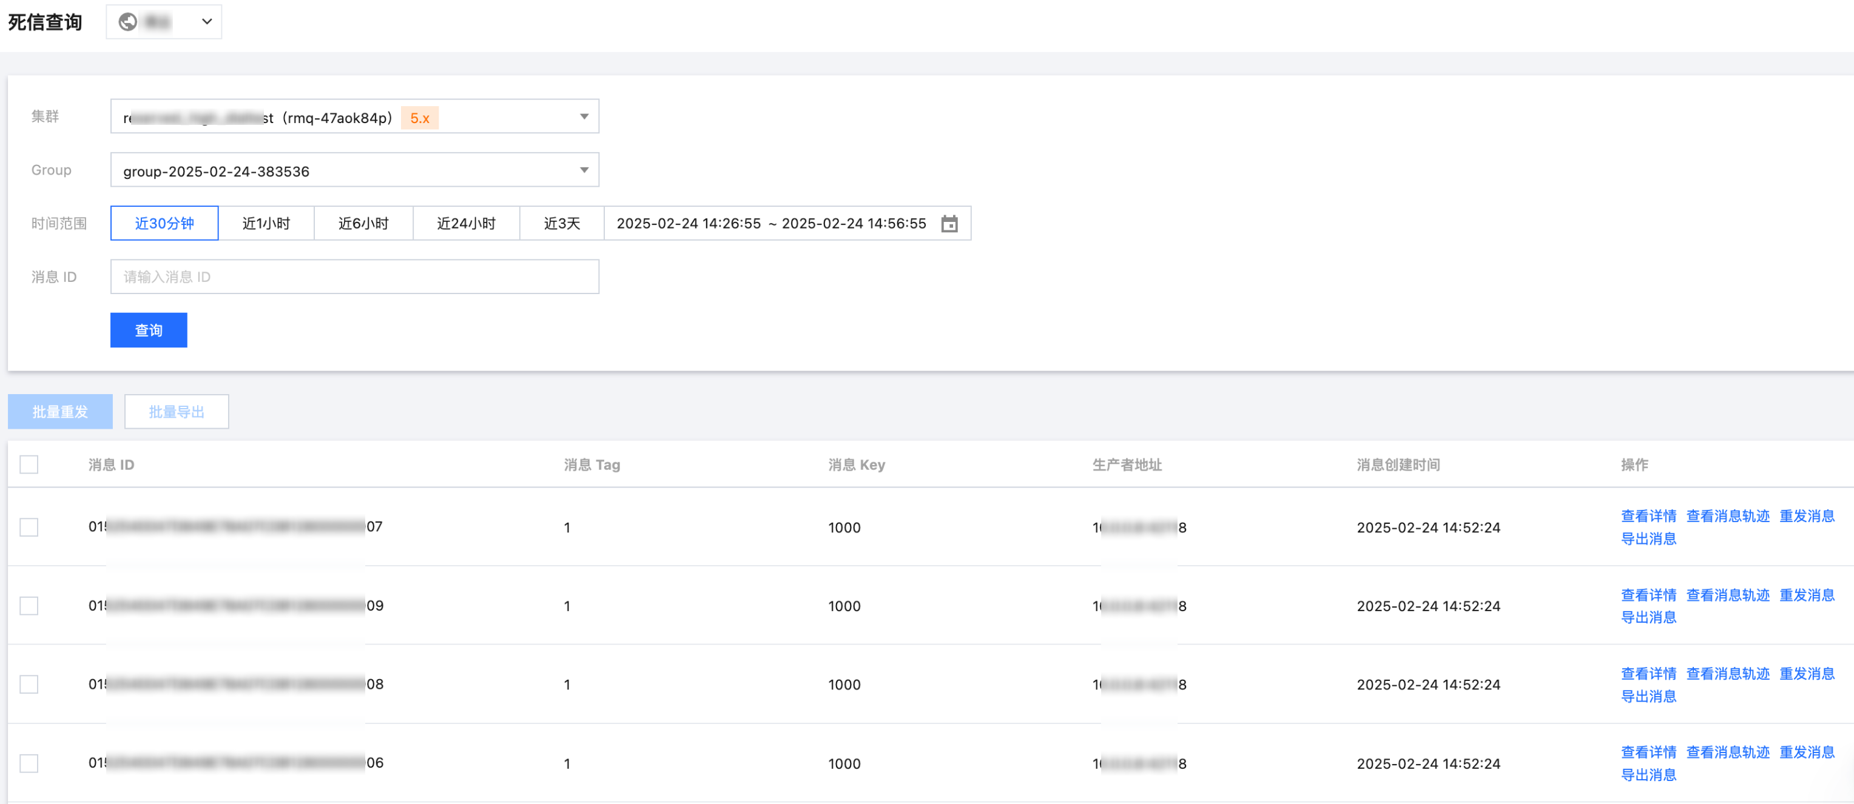Image resolution: width=1854 pixels, height=804 pixels.
Task: Click the globe region selector icon
Action: (128, 22)
